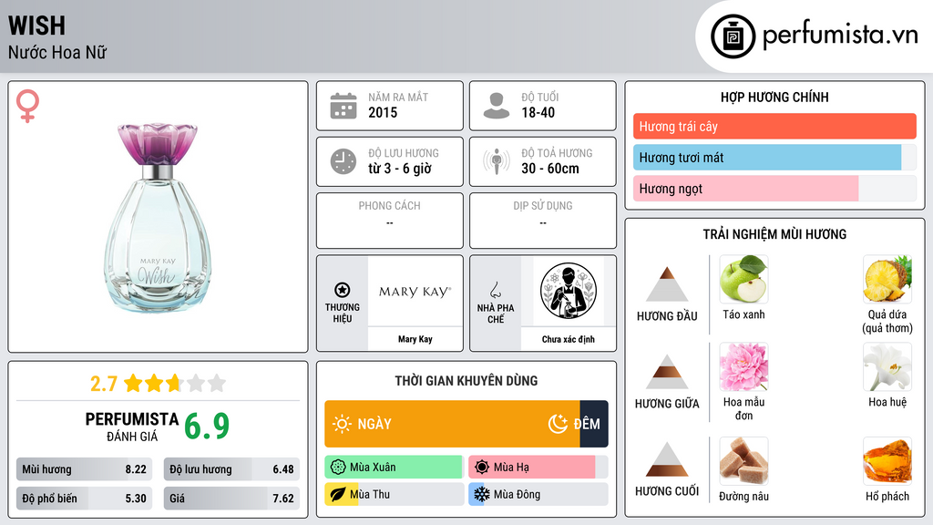This screenshot has width=933, height=525.
Task: Click the Chưa xác định perfumer label
Action: point(569,339)
